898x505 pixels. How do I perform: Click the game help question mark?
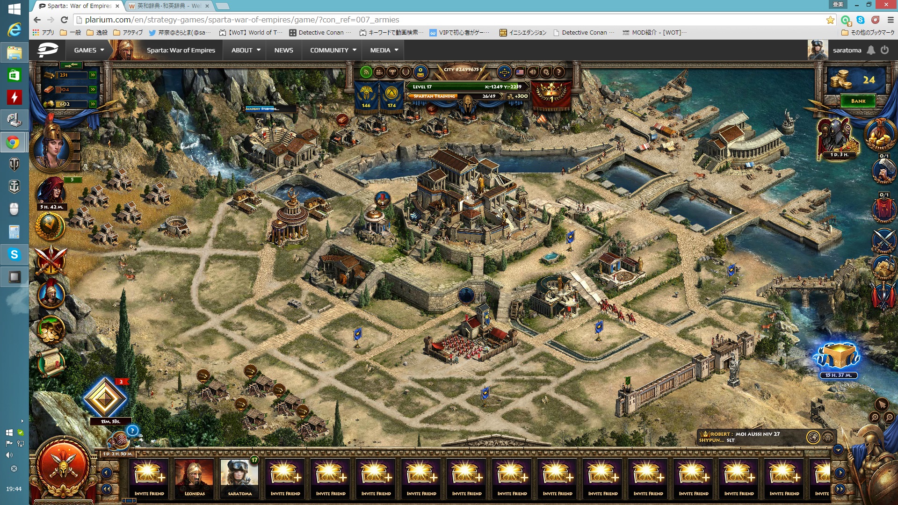point(558,72)
